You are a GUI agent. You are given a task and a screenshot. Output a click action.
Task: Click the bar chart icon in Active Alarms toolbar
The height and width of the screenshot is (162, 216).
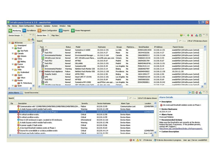click(x=200, y=93)
